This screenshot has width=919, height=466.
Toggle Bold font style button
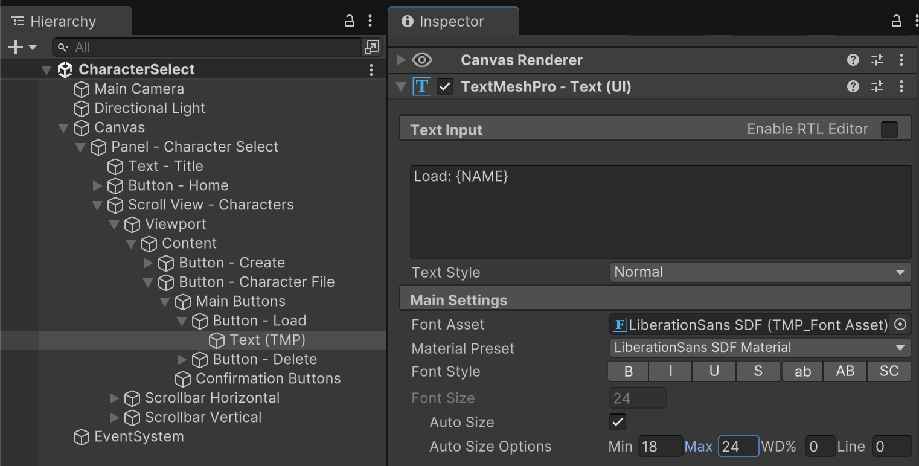[628, 371]
